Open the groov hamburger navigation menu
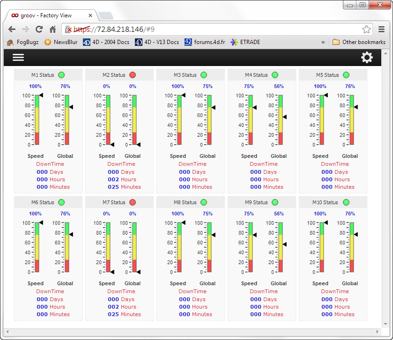Image resolution: width=393 pixels, height=340 pixels. point(18,58)
